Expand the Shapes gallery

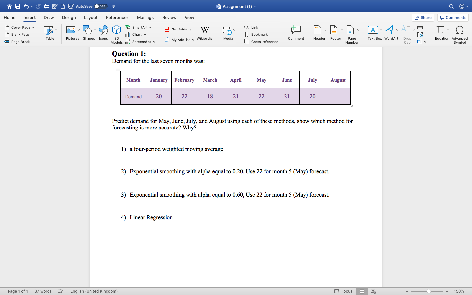(x=95, y=29)
